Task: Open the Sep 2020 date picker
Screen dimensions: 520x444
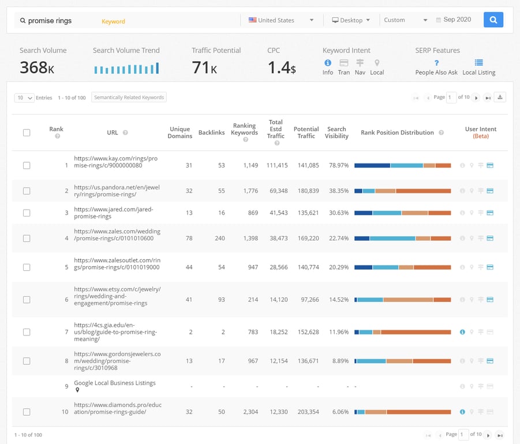Action: (x=454, y=20)
